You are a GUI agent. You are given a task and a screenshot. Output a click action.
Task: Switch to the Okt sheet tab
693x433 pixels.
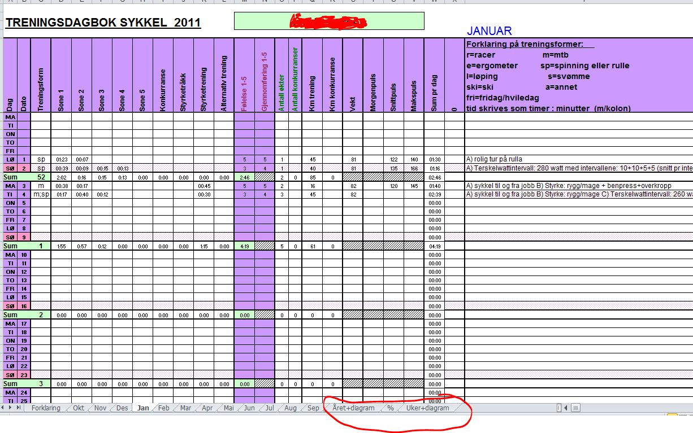79,408
